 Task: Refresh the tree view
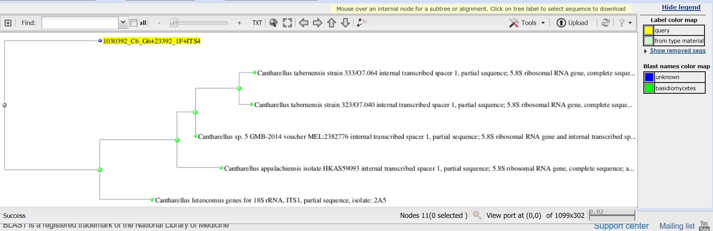click(605, 23)
